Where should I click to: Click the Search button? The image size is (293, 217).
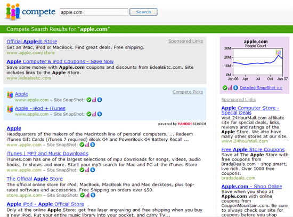[x=143, y=12]
